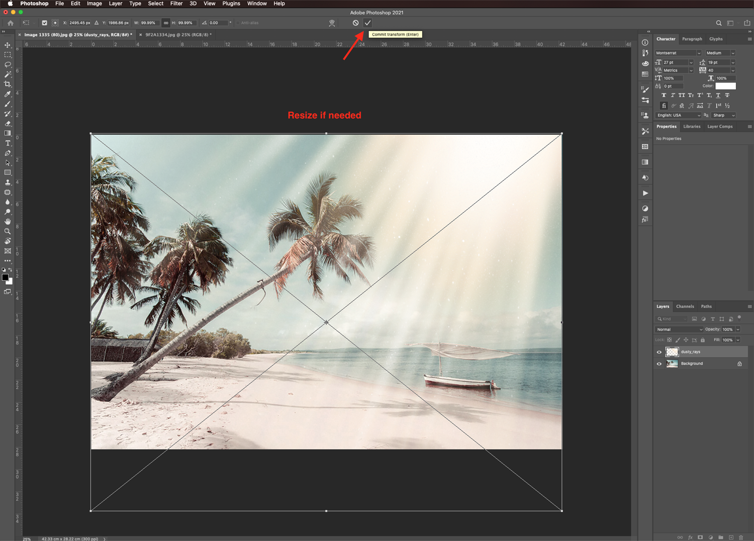The height and width of the screenshot is (541, 754).
Task: Click the white text Color swatch
Action: pos(725,86)
